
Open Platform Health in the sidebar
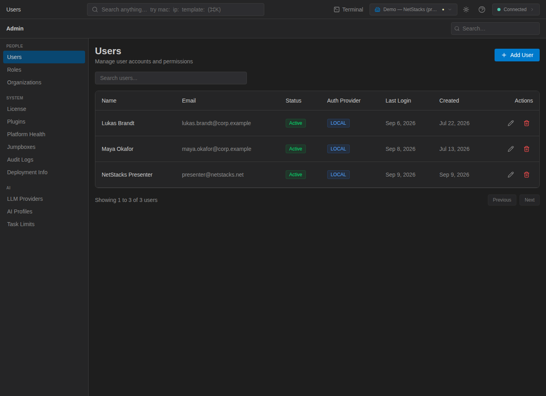coord(44,134)
